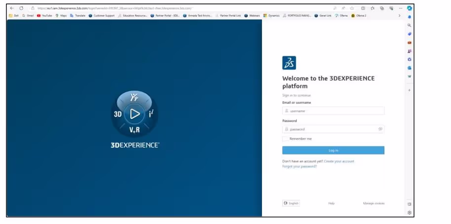Viewport: 451px width, 224px height.
Task: Open the English language selector
Action: (x=291, y=203)
